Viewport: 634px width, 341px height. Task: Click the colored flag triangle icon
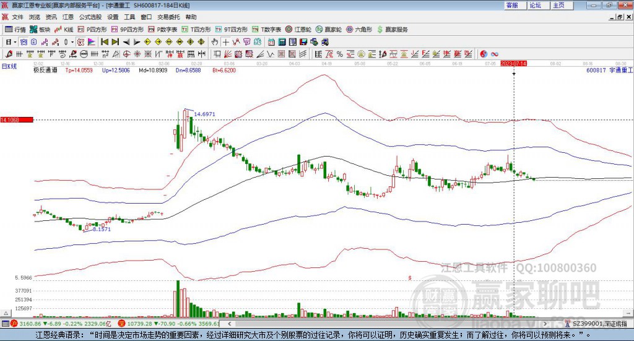(92, 42)
